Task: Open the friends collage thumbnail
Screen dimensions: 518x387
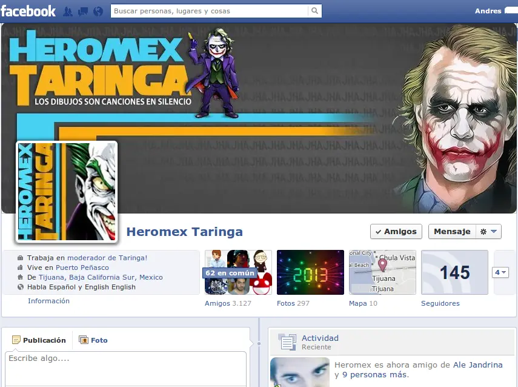Action: (238, 272)
